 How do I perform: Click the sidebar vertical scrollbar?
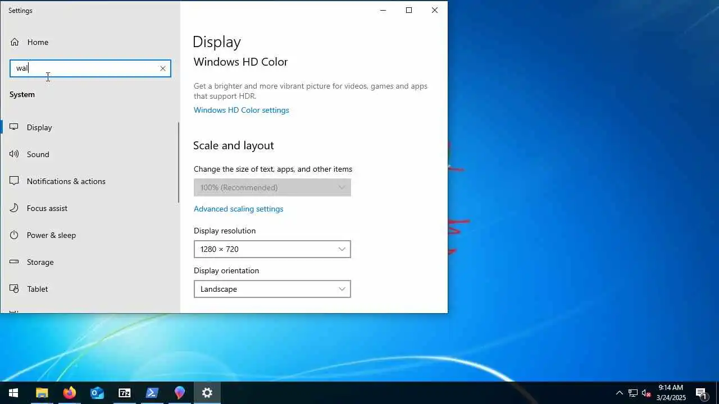pos(179,163)
